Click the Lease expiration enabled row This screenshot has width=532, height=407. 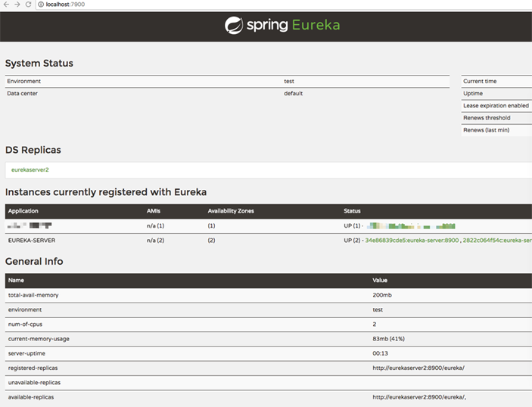(x=496, y=106)
